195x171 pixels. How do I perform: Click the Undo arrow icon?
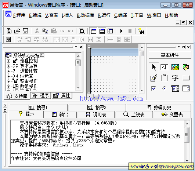click(71, 31)
